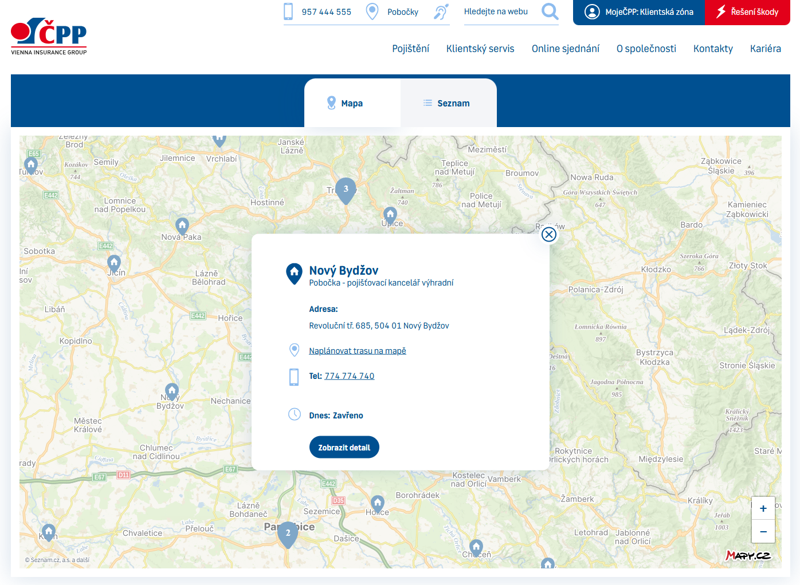Switch to the Seznam tab

coord(449,103)
